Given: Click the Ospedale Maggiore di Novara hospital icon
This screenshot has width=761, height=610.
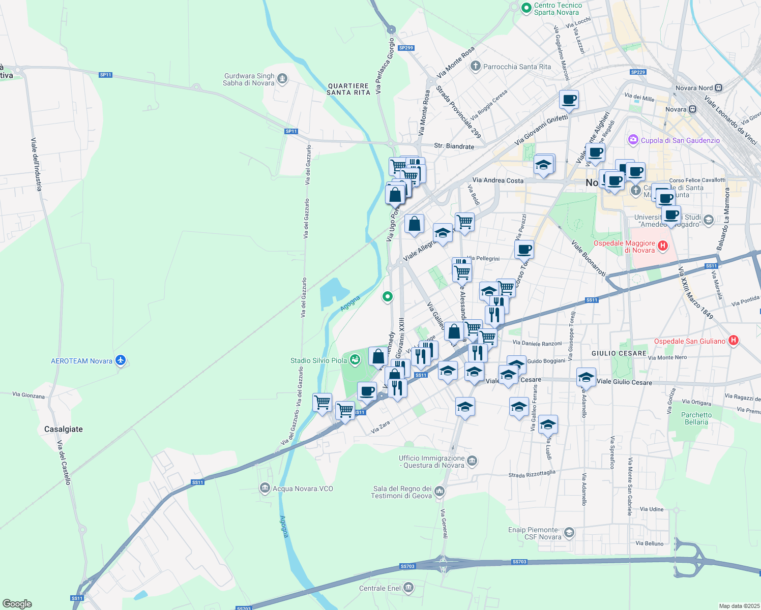Looking at the screenshot, I should [663, 246].
